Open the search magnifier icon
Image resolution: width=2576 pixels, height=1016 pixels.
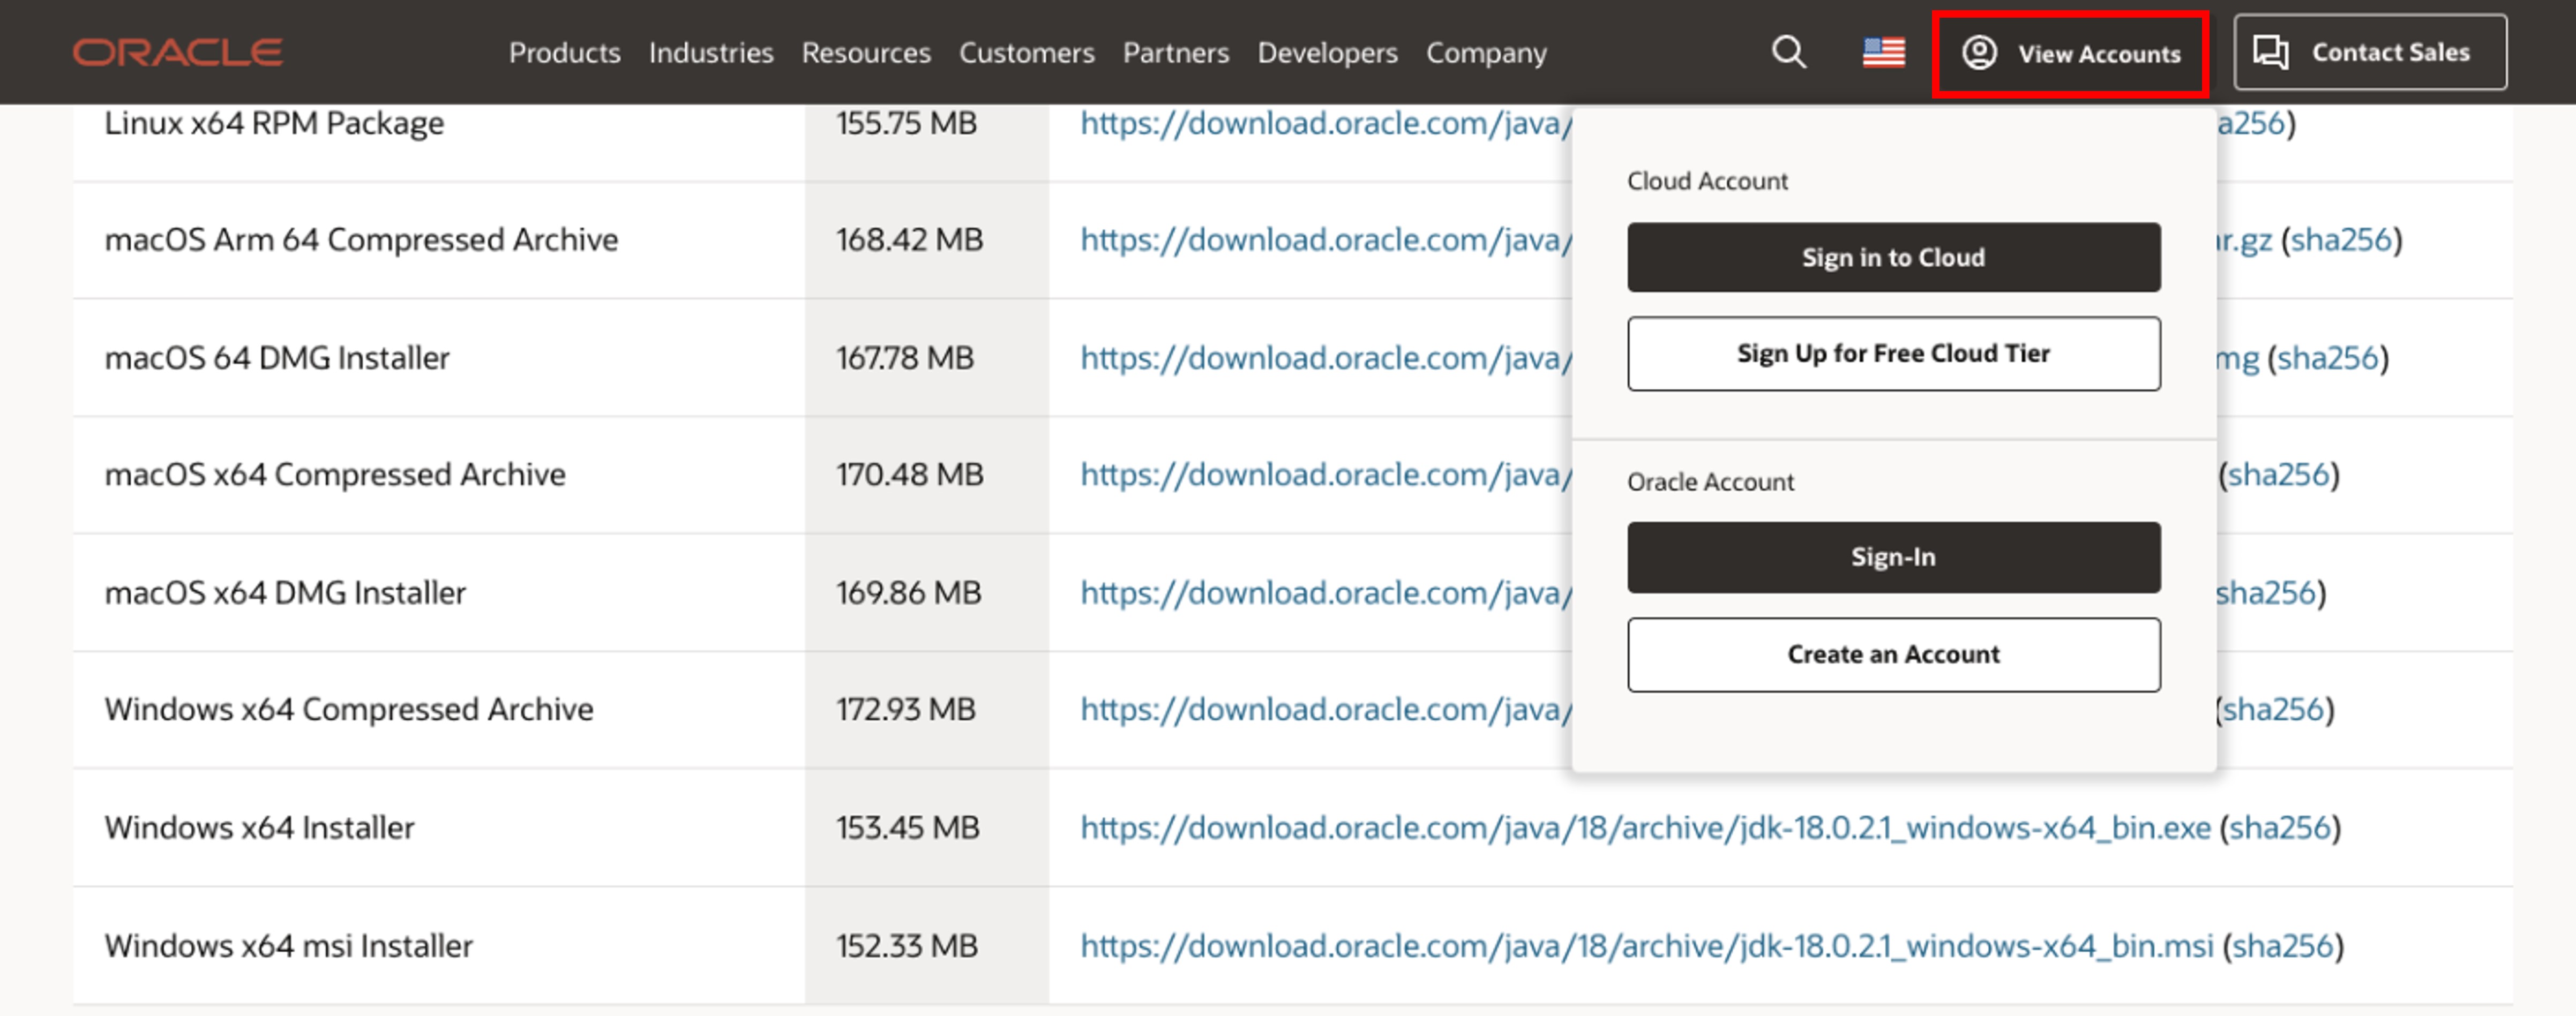coord(1788,52)
